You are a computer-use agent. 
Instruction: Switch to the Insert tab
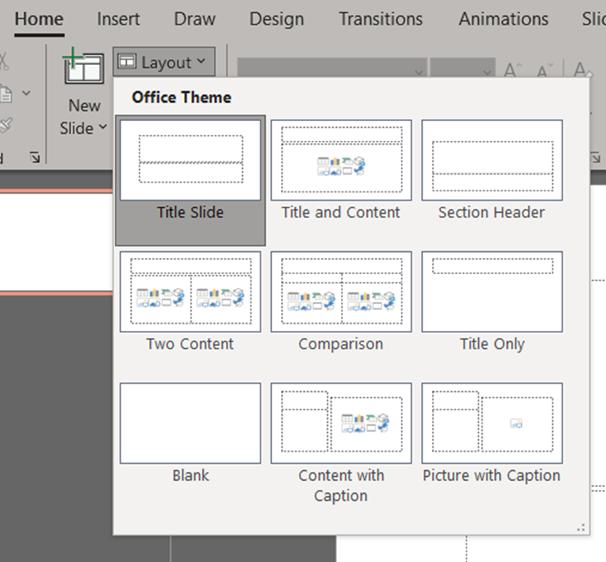pyautogui.click(x=118, y=19)
